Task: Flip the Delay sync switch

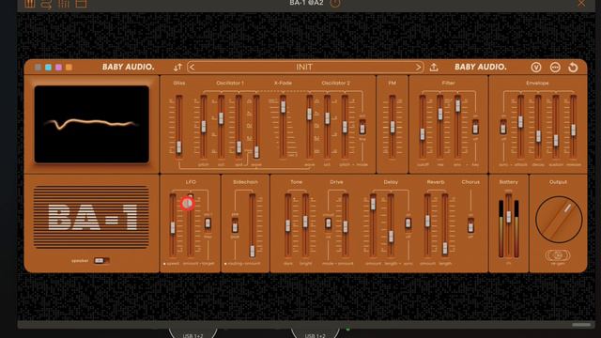Action: point(408,223)
